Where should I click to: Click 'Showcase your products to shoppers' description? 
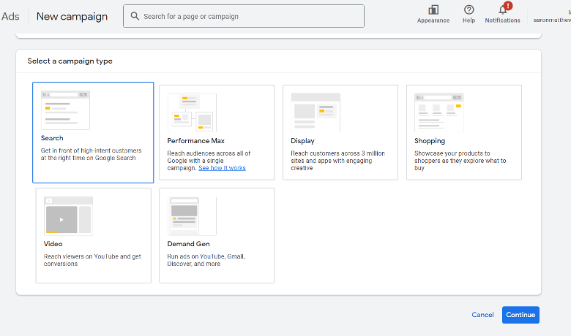(x=460, y=161)
